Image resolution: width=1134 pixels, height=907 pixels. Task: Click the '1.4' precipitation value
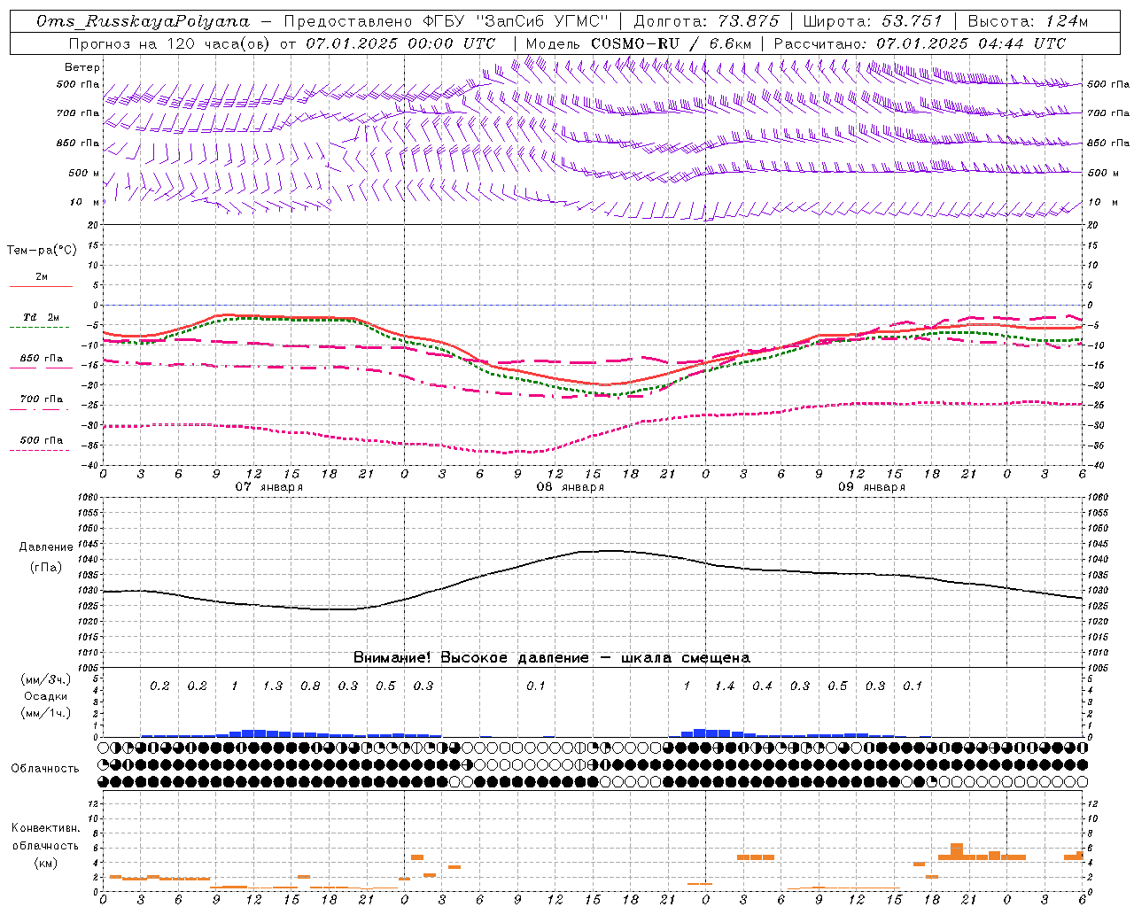725,686
